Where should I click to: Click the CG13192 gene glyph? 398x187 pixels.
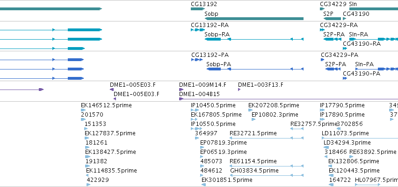point(198,9)
